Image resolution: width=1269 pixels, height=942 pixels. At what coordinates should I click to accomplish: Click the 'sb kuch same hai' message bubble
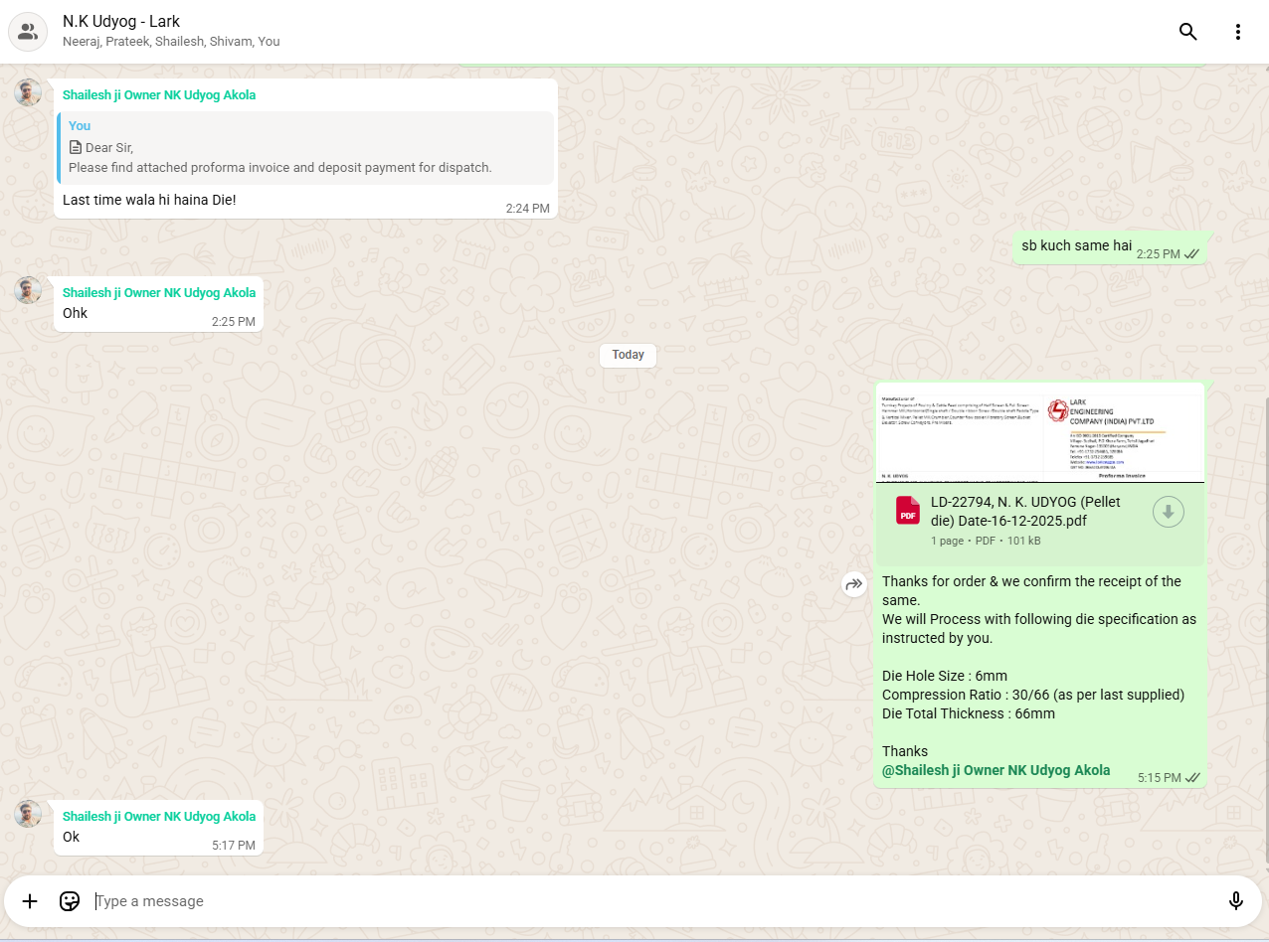[x=1076, y=246]
